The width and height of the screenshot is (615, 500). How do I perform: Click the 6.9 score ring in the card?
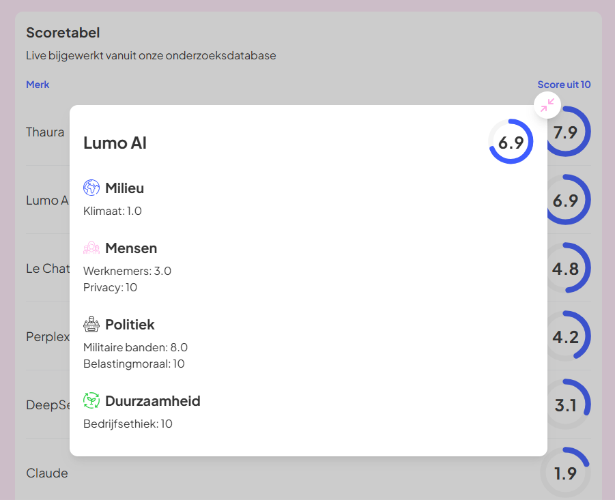(x=511, y=141)
